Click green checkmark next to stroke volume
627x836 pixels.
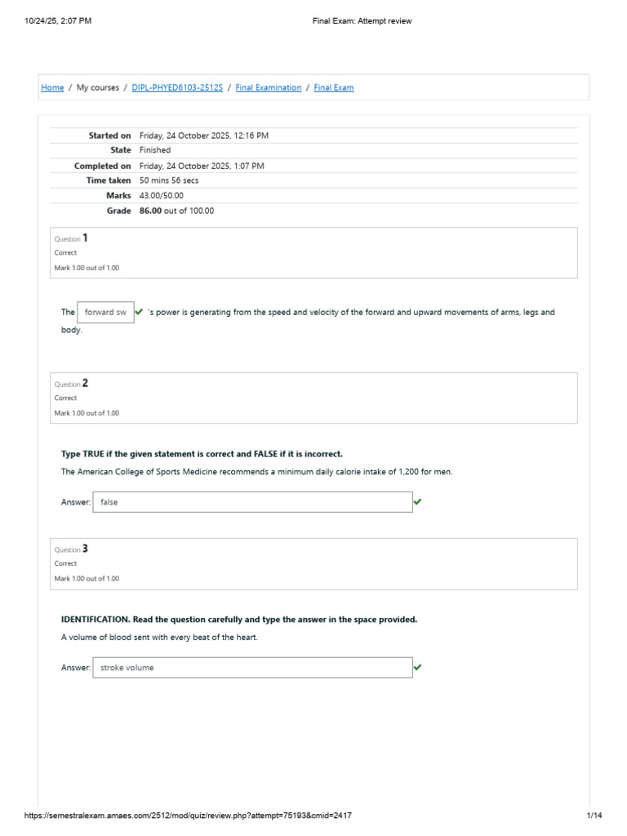click(x=417, y=667)
